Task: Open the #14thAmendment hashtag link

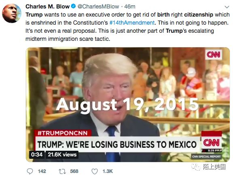Action: coord(132,23)
